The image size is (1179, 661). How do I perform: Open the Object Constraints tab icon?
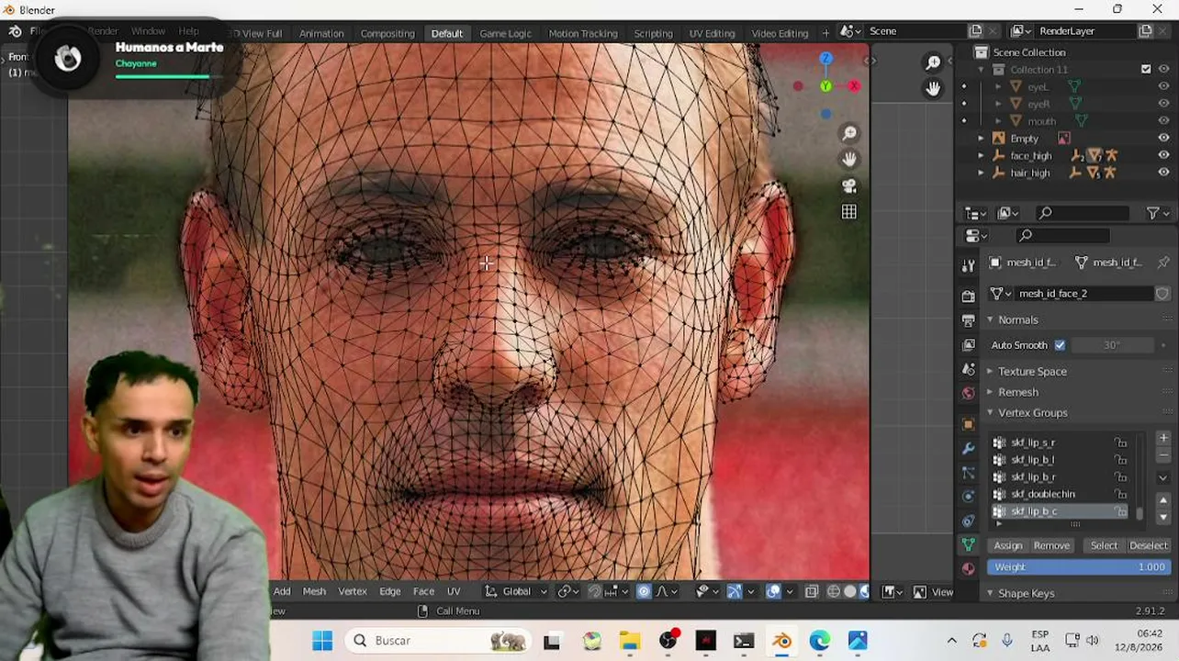968,521
